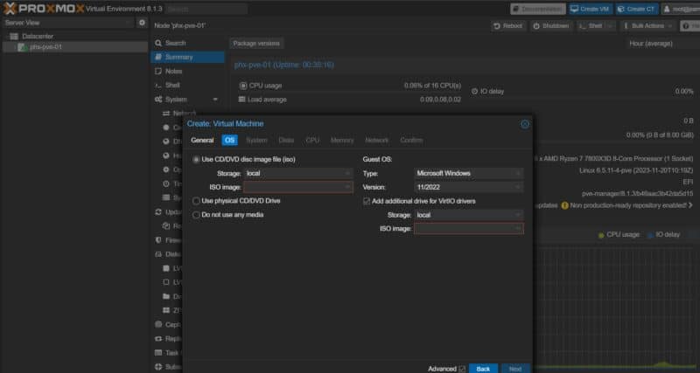The width and height of the screenshot is (700, 373).
Task: Uncheck Add additional drive for VirtIO drivers
Action: click(x=367, y=201)
